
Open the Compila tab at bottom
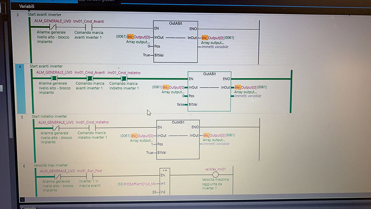coord(28,208)
